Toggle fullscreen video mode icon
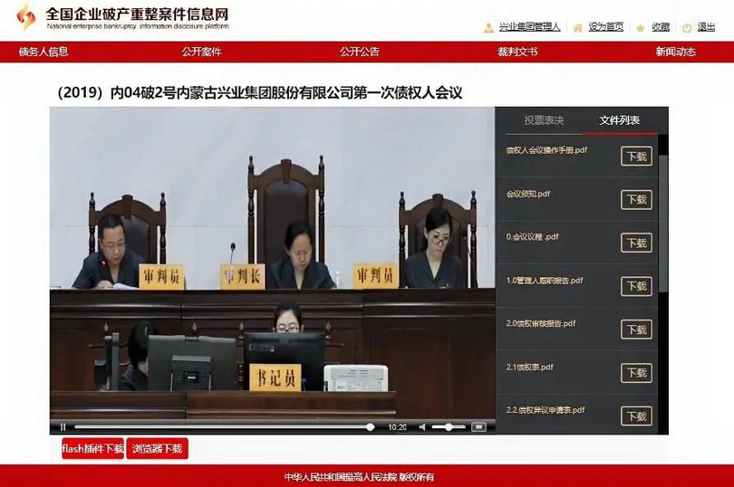The width and height of the screenshot is (734, 487). (x=478, y=426)
